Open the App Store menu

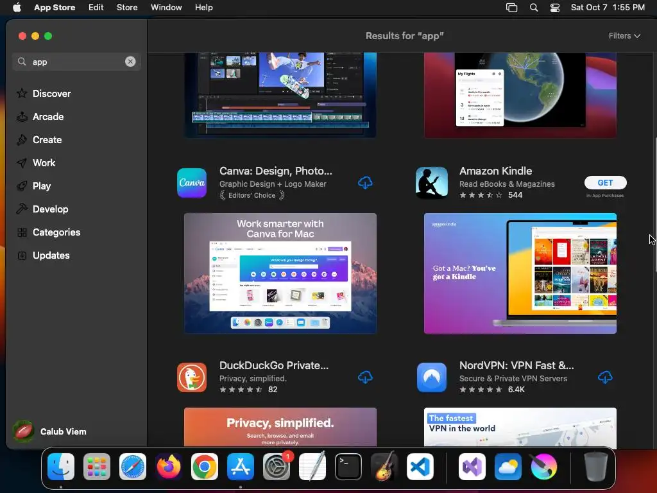point(55,7)
